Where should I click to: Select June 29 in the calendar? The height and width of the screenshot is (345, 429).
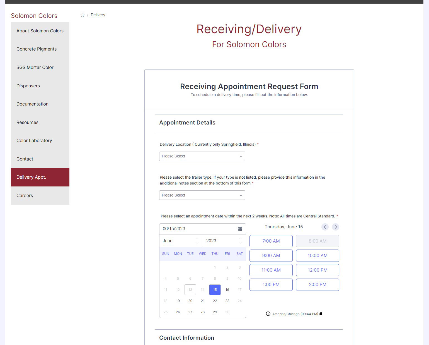click(x=215, y=312)
